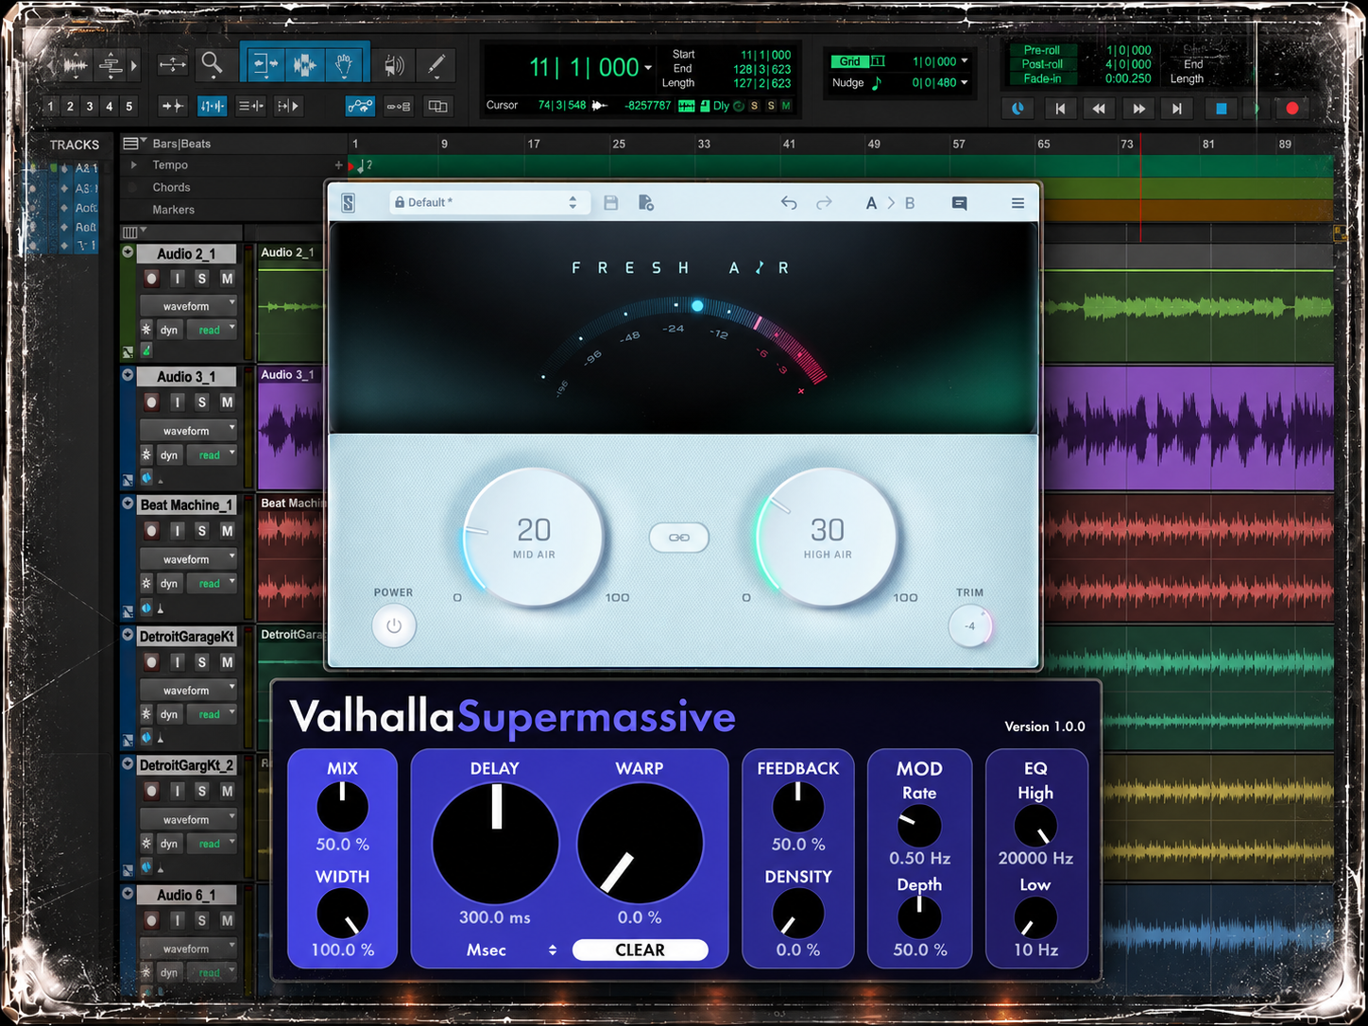The height and width of the screenshot is (1026, 1368).
Task: Click Fresh Air save-as preset icon
Action: coord(646,203)
